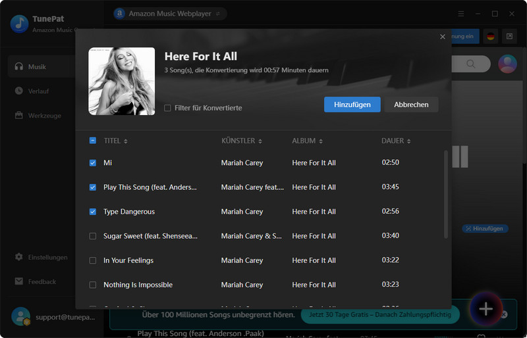Click the 'Sugar Sweet (feat. Shenseea...' title

coord(150,236)
